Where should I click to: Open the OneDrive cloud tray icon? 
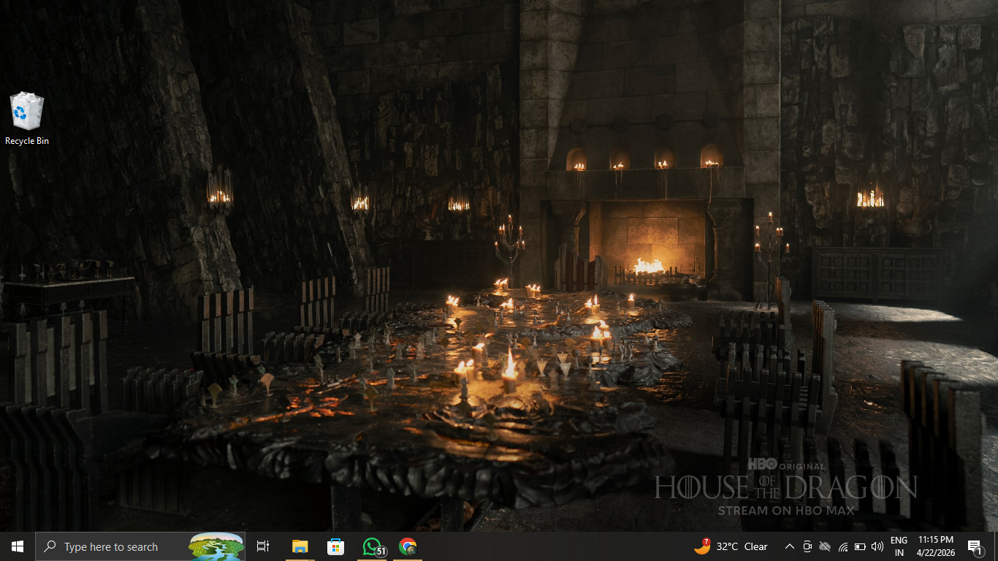click(825, 546)
